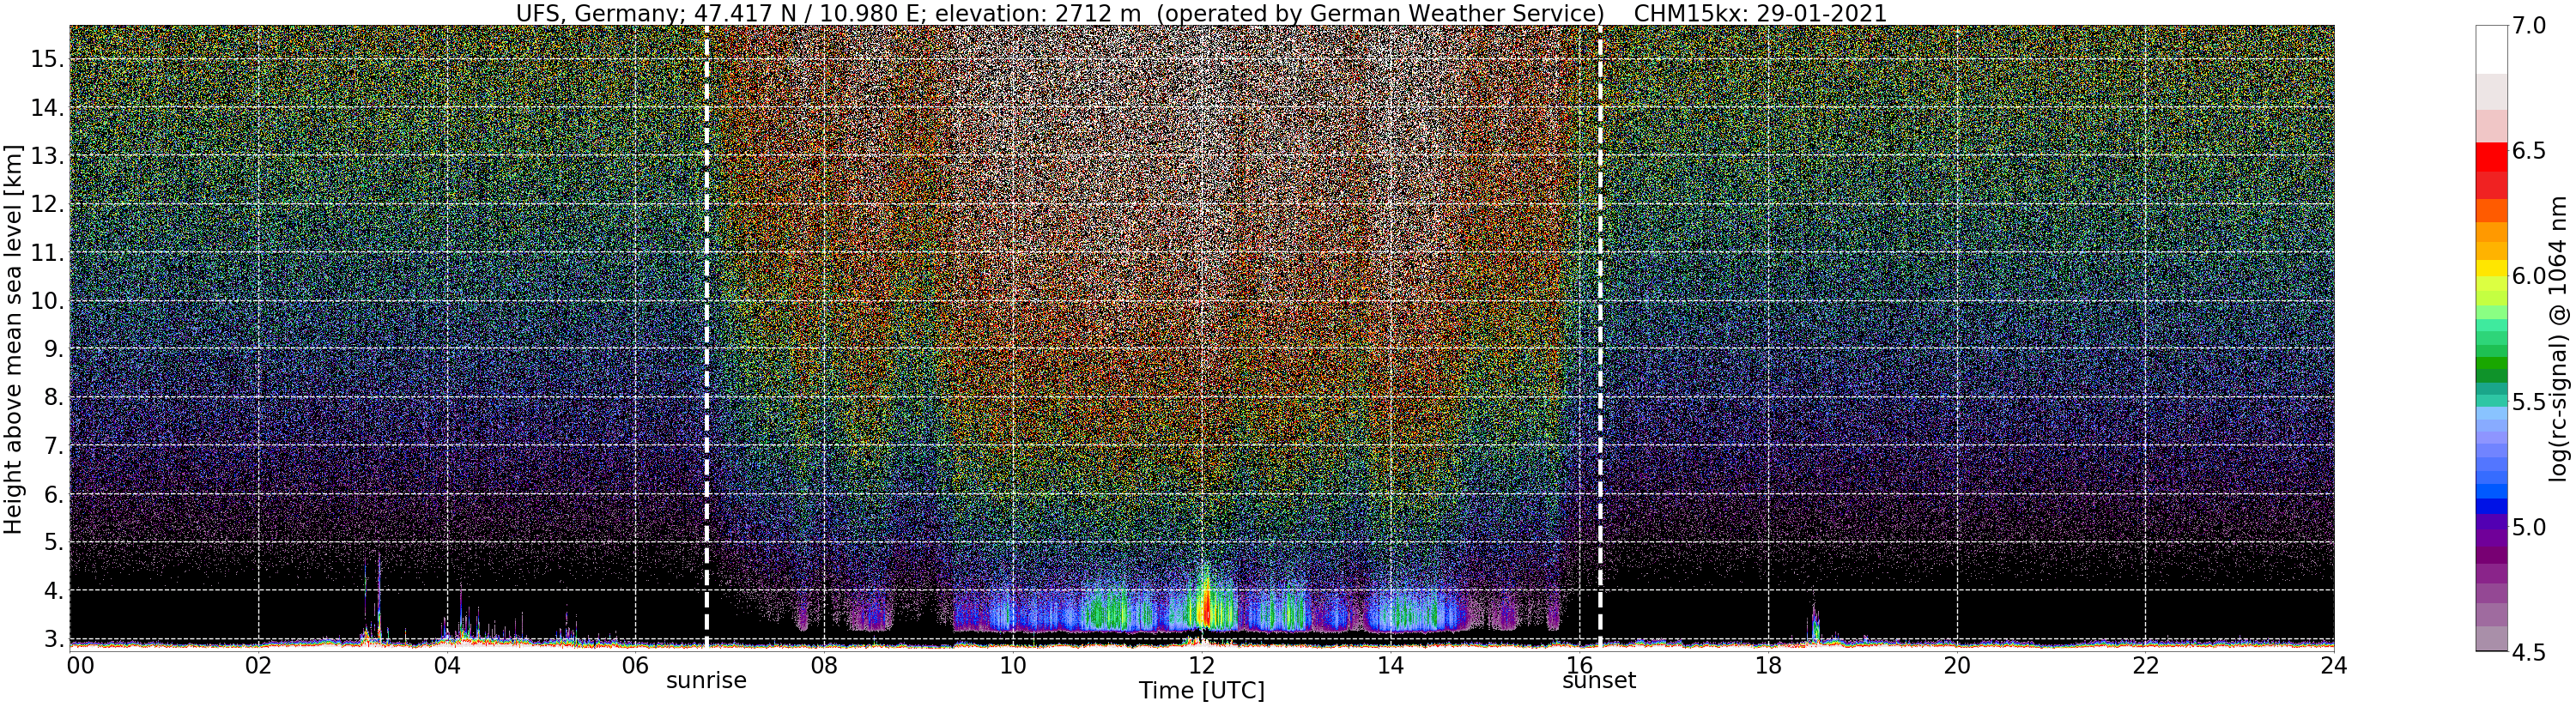Click the colorbar tick label '5.5'
The width and height of the screenshot is (2576, 707).
(x=2529, y=402)
